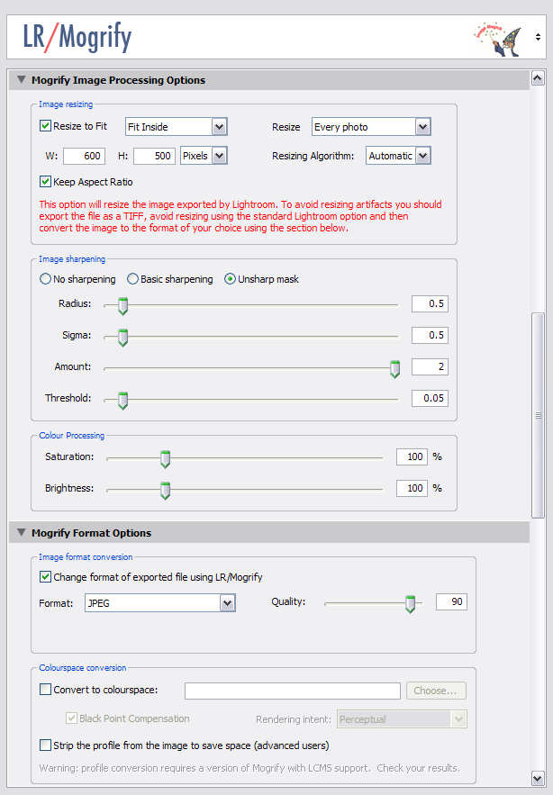The width and height of the screenshot is (553, 795).
Task: Click the red TIFF resizing warning text
Action: click(x=240, y=216)
